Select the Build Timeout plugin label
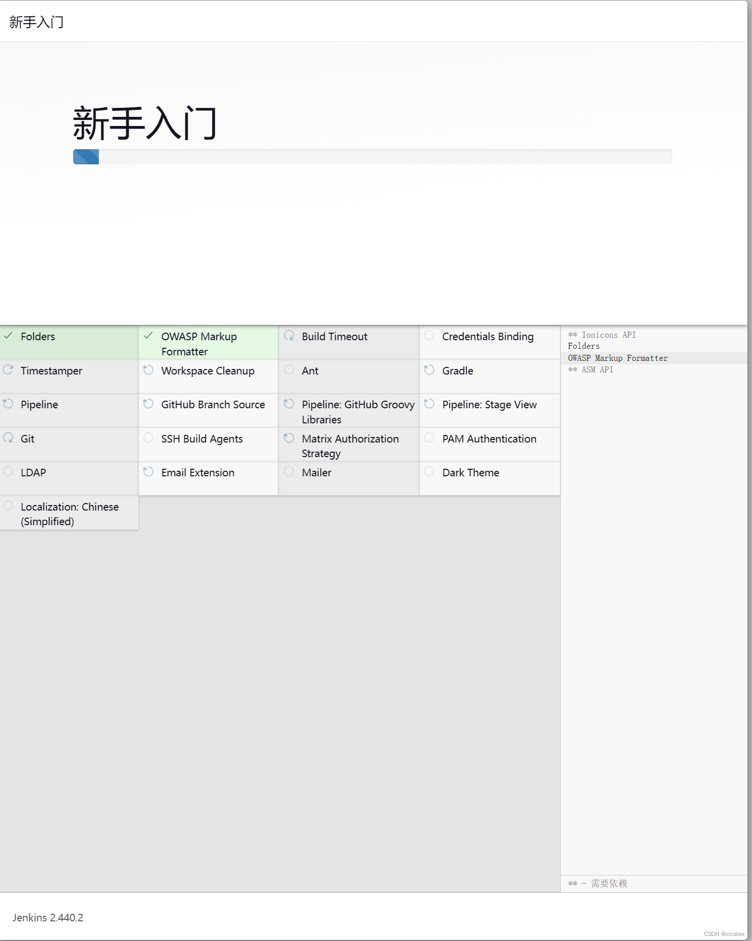Screen dimensions: 752x941 pos(334,337)
